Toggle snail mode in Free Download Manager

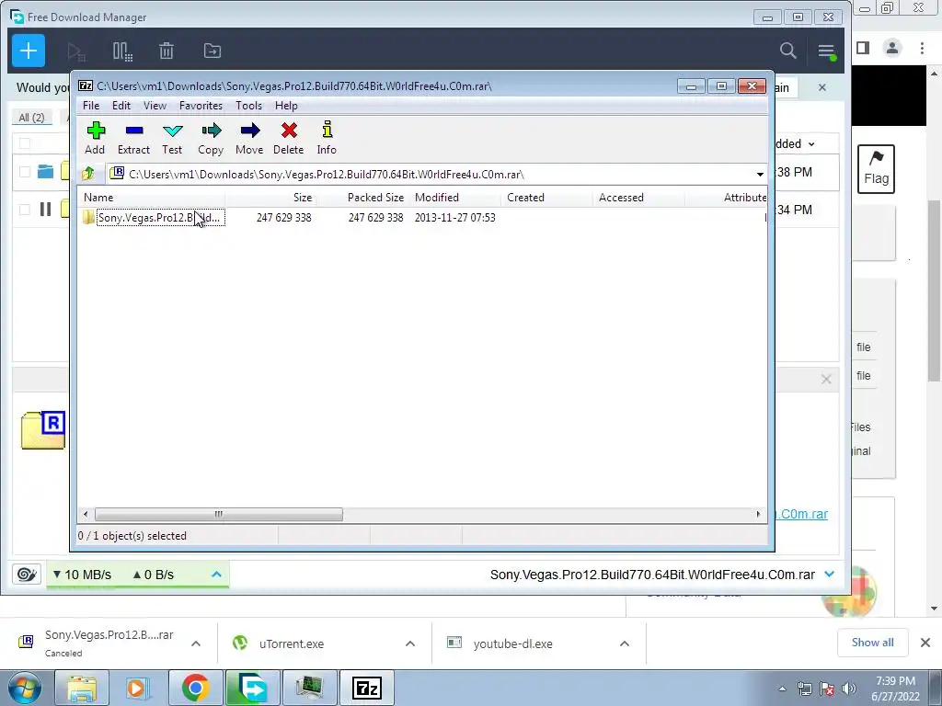coord(27,575)
